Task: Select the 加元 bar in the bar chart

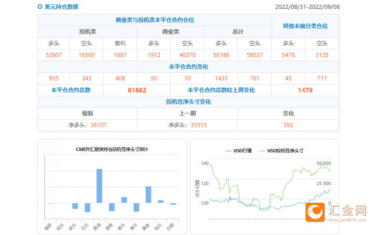Action: point(160,202)
